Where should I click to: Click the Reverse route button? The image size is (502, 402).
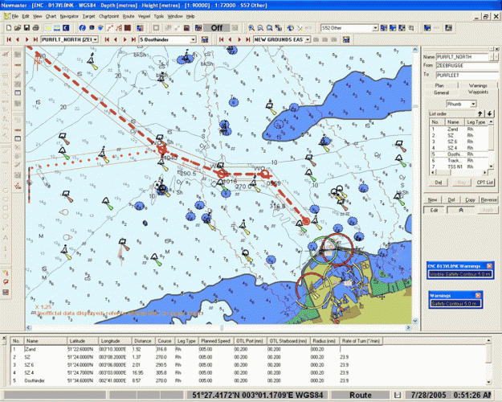click(x=488, y=199)
